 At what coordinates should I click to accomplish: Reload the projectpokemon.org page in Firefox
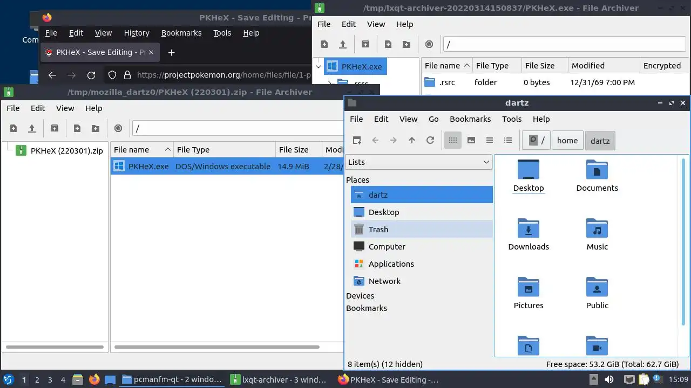pyautogui.click(x=91, y=75)
